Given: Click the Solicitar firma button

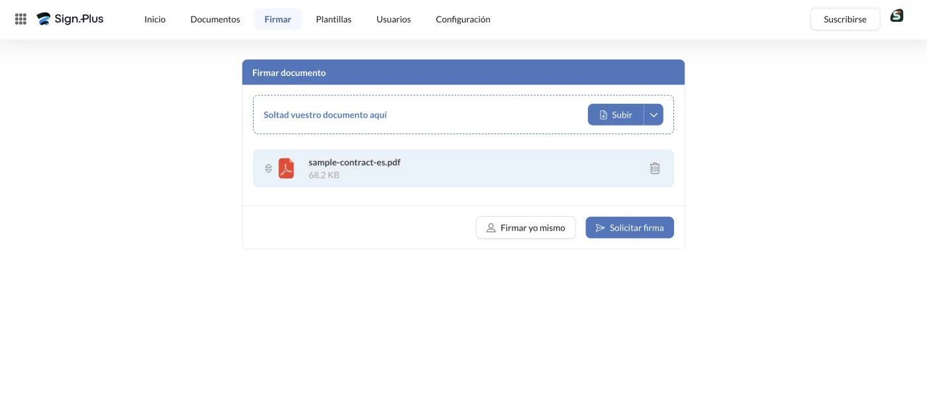Looking at the screenshot, I should [630, 227].
